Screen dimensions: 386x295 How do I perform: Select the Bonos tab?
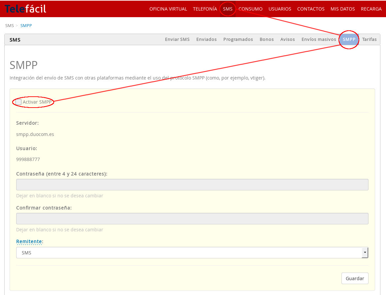[267, 39]
